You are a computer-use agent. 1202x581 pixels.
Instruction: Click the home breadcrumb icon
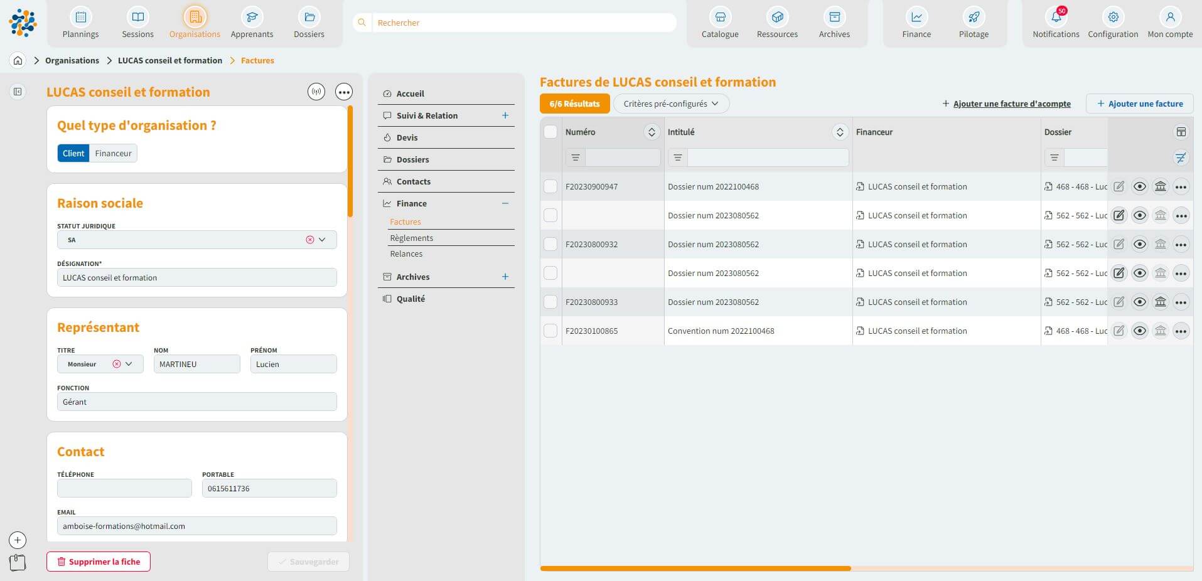coord(18,61)
